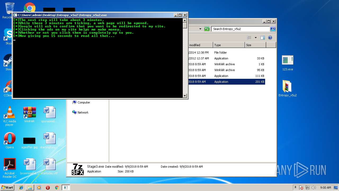Sort files by the Type column
The height and width of the screenshot is (191, 339).
point(229,45)
